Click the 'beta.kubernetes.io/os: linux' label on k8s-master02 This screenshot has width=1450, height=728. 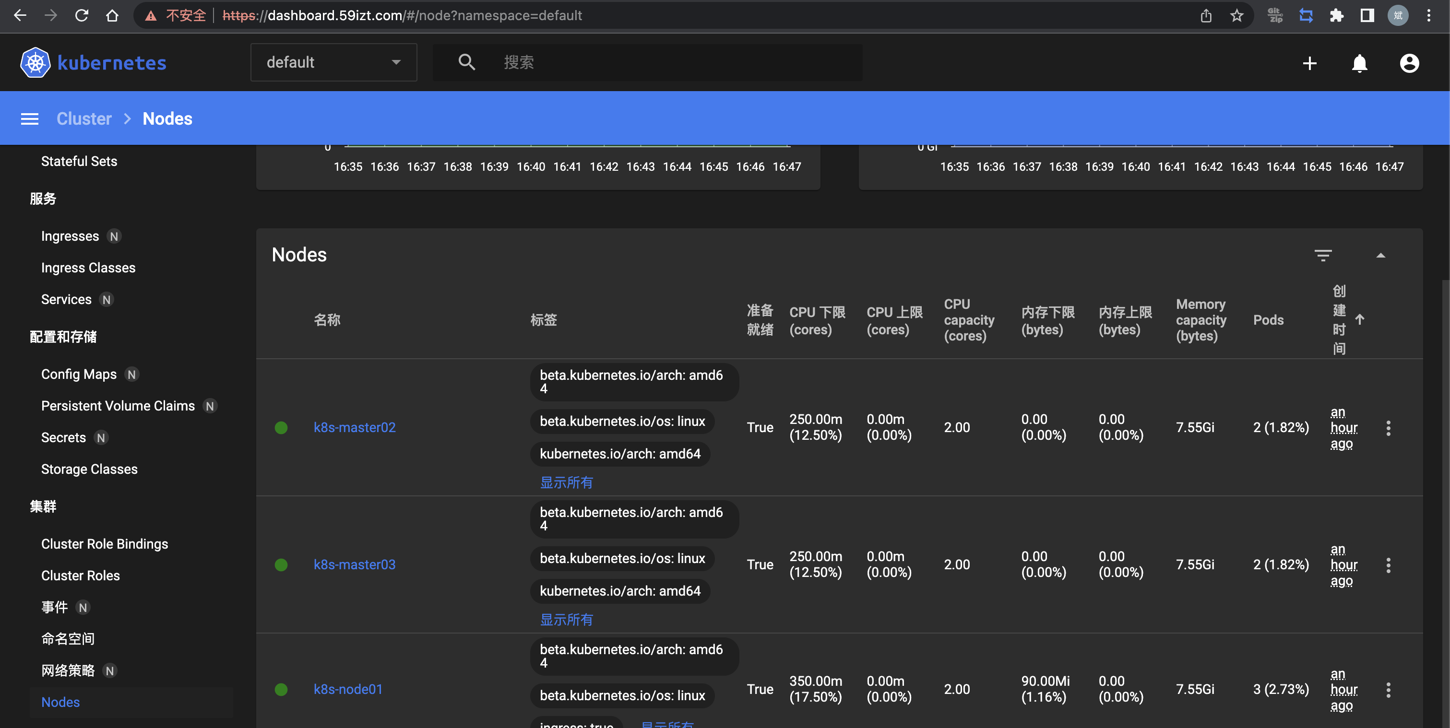click(622, 422)
